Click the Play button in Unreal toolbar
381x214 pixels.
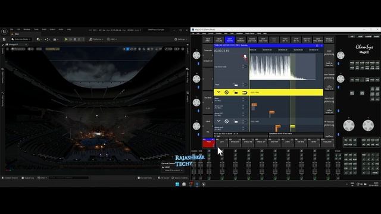click(x=66, y=39)
